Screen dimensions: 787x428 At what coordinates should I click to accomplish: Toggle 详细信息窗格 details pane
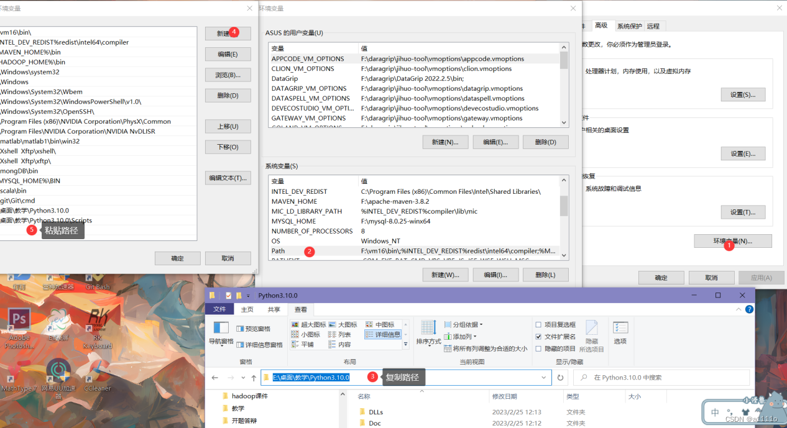tap(259, 344)
